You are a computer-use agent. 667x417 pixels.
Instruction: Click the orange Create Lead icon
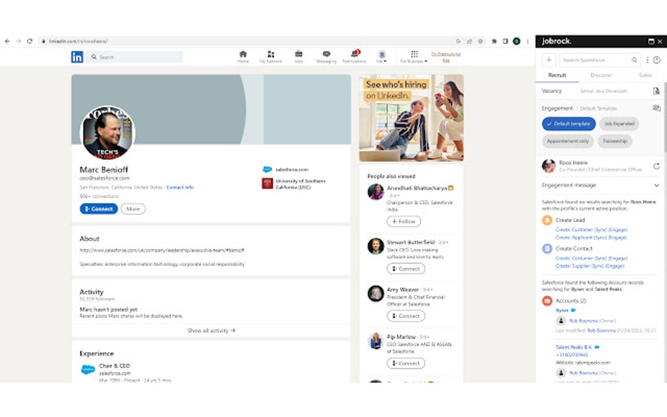click(x=547, y=220)
